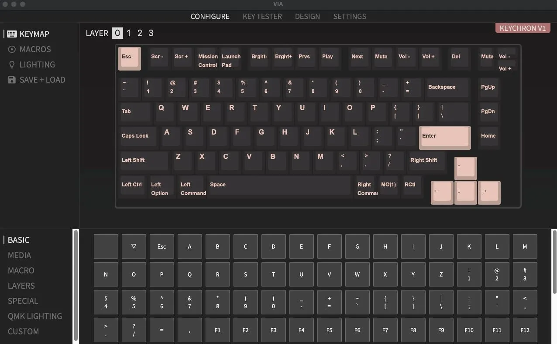Switch to layer 2
The image size is (557, 344).
click(140, 33)
